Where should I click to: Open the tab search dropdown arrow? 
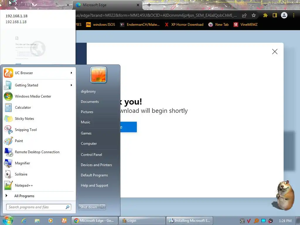265,5
